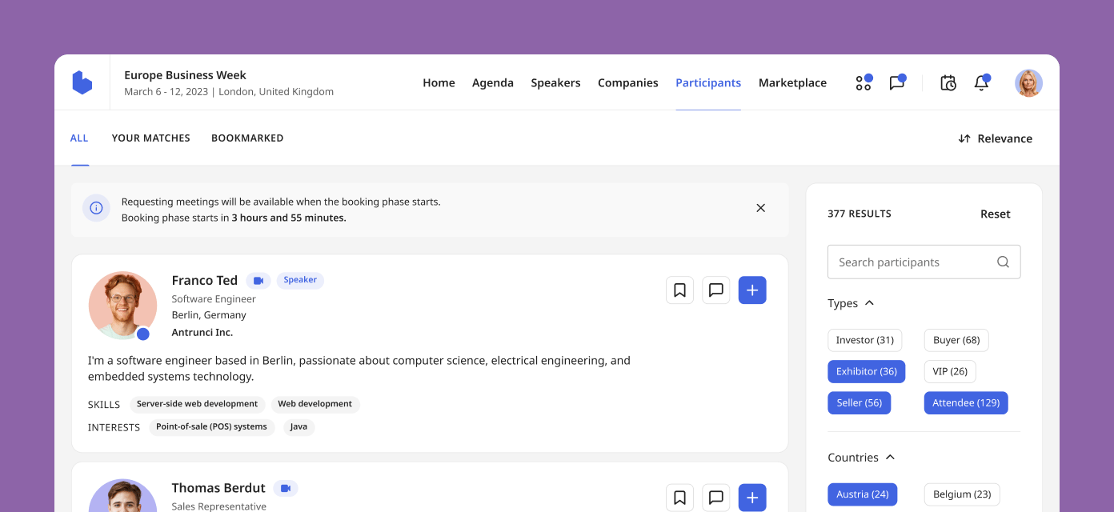Open Thomas Berdut's profile photo
The width and height of the screenshot is (1114, 512).
[122, 496]
